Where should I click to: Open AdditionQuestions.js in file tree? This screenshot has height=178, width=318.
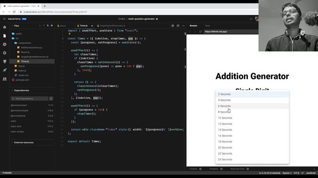click(30, 47)
